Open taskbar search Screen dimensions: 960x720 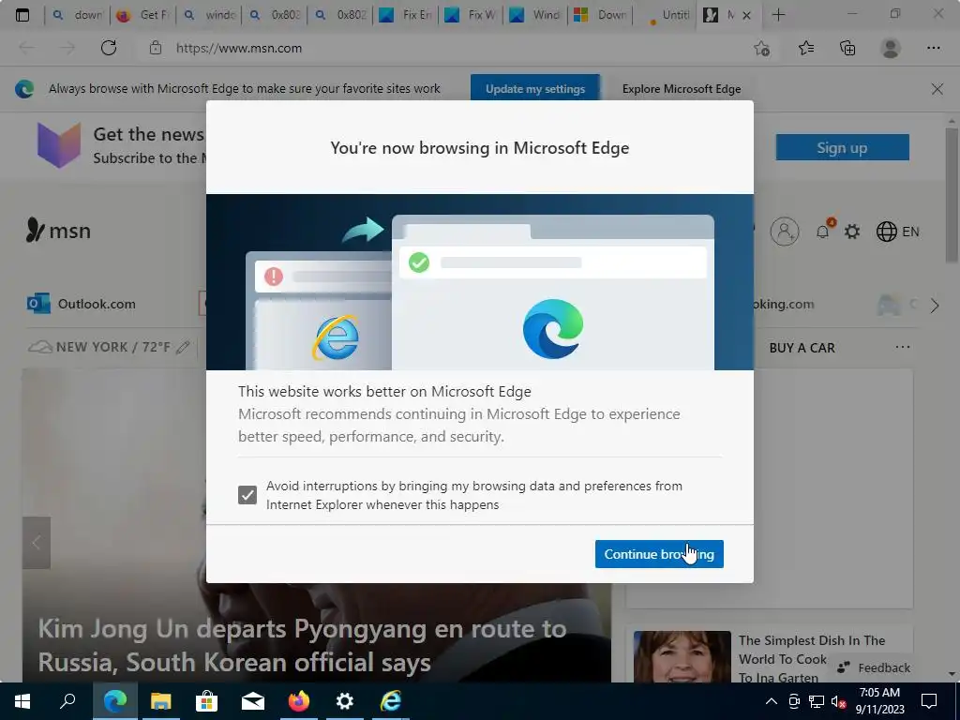click(x=67, y=701)
